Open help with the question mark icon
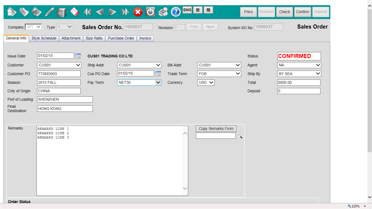 pos(176,12)
